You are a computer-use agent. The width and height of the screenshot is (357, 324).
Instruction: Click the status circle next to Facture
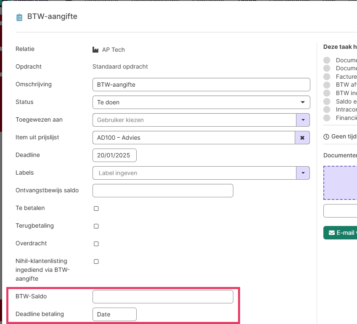[x=327, y=77]
